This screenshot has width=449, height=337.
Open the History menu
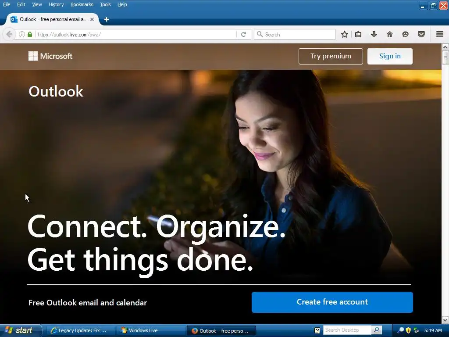(x=56, y=4)
